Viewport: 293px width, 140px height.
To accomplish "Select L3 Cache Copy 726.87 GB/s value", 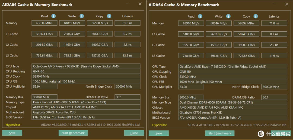I will click(246, 56).
